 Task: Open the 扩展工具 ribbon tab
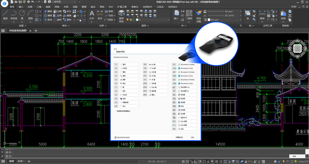122,7
